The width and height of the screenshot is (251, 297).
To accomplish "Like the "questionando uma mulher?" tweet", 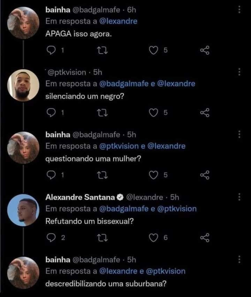I will coord(154,175).
